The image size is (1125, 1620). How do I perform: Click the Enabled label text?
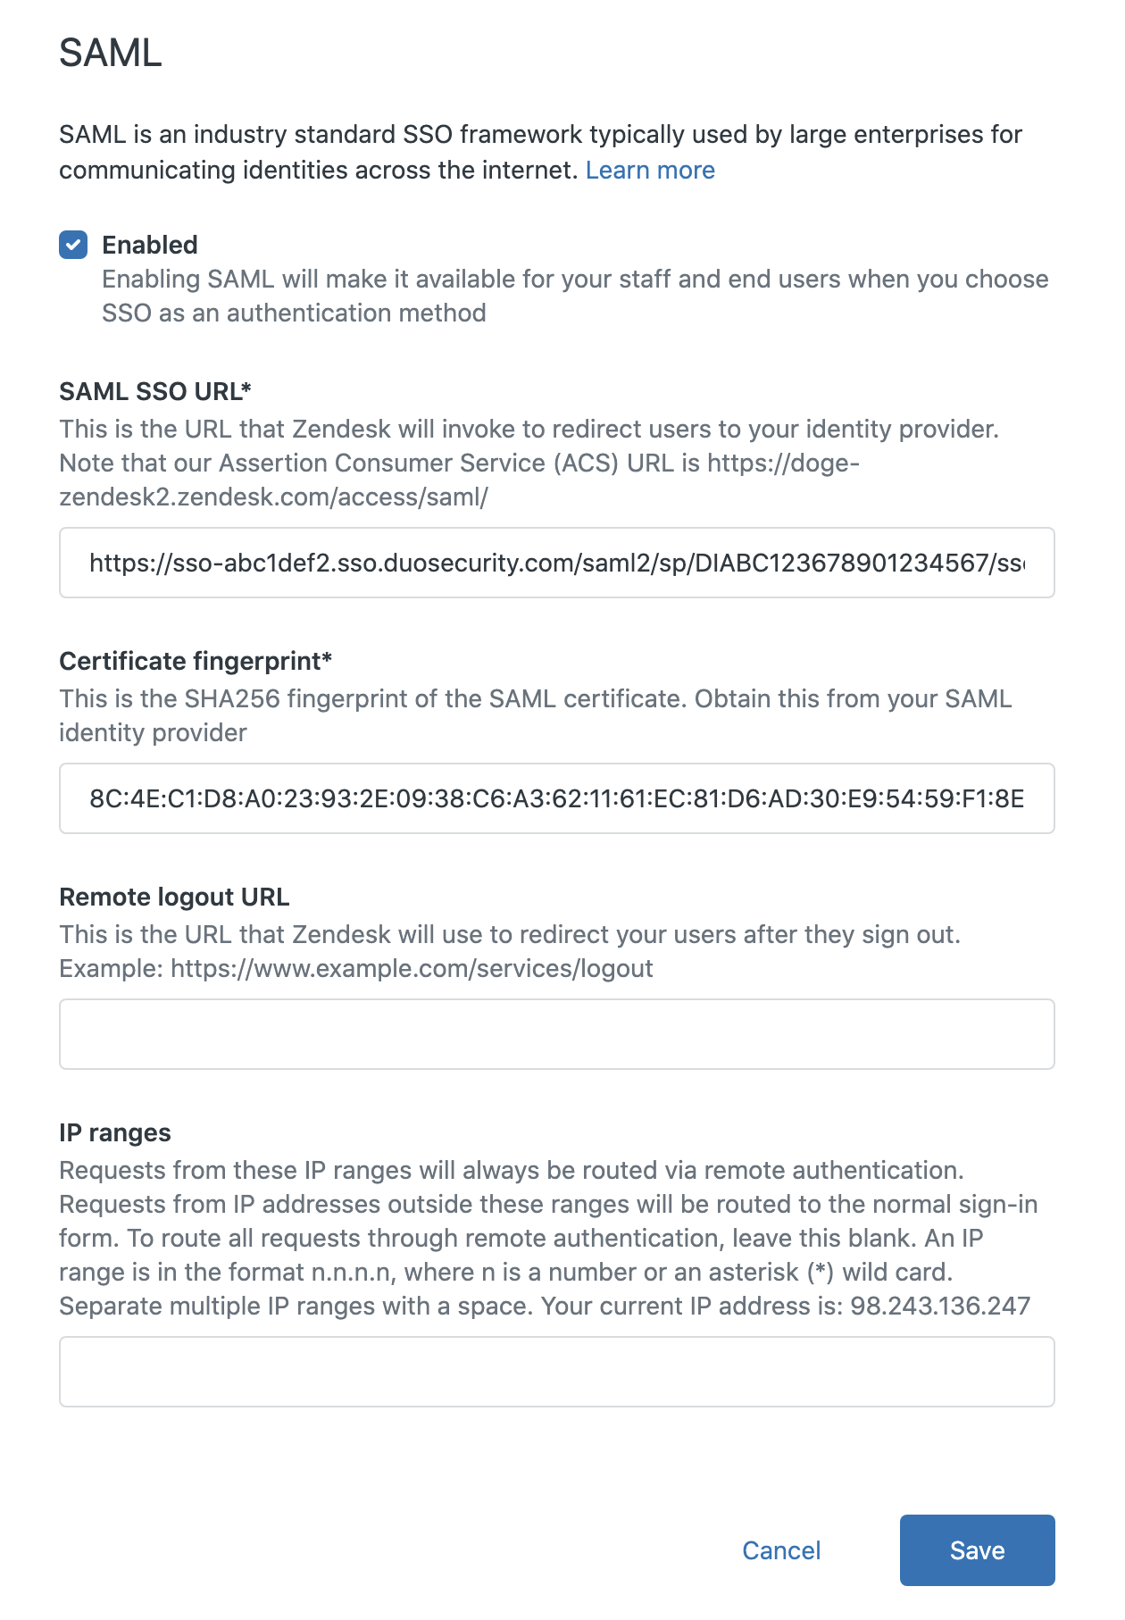coord(150,244)
